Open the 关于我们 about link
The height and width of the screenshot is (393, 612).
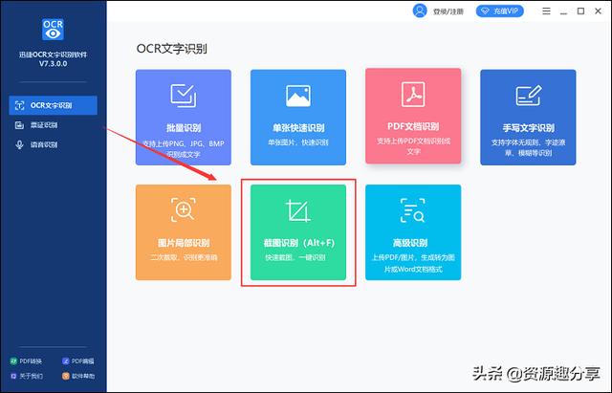27,376
